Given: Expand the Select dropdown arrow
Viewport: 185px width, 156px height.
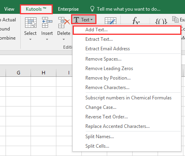Looking at the screenshot, I should [30, 39].
